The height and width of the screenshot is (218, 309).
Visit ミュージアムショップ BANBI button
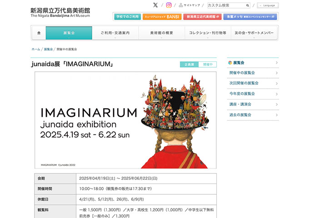(162, 17)
